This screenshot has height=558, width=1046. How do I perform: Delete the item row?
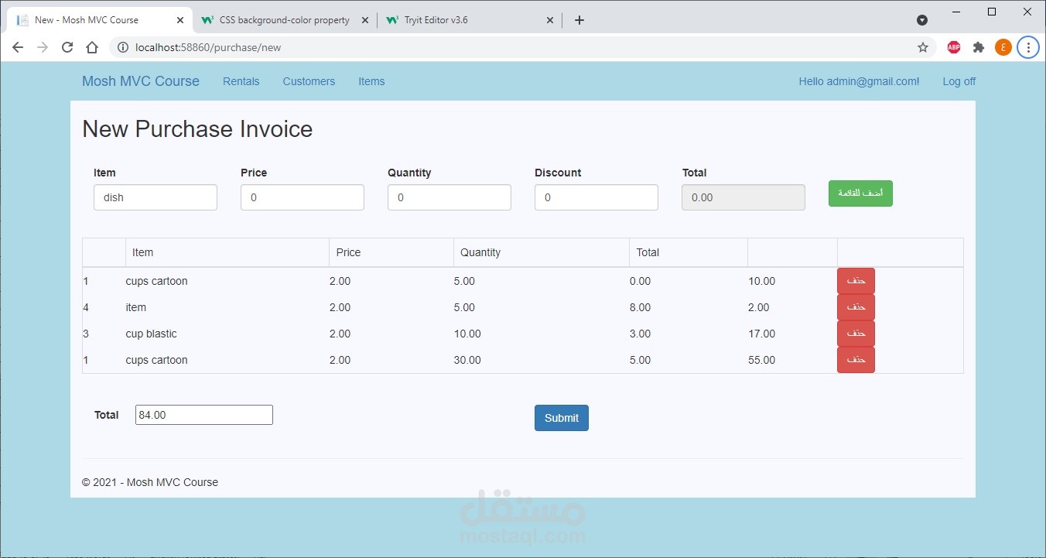click(856, 307)
